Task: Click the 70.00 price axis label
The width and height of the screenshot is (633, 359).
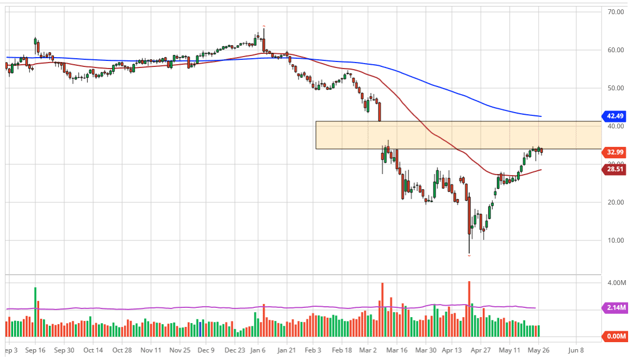Action: 616,12
